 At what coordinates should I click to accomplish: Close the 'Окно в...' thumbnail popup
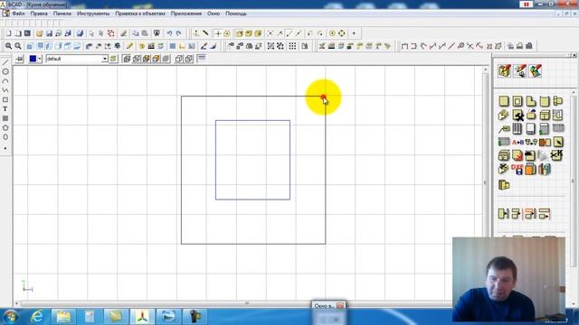coord(340,306)
